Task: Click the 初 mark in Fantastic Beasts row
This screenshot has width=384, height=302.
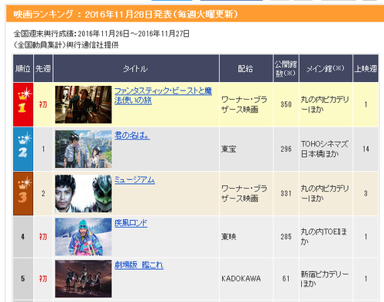Action: click(43, 104)
